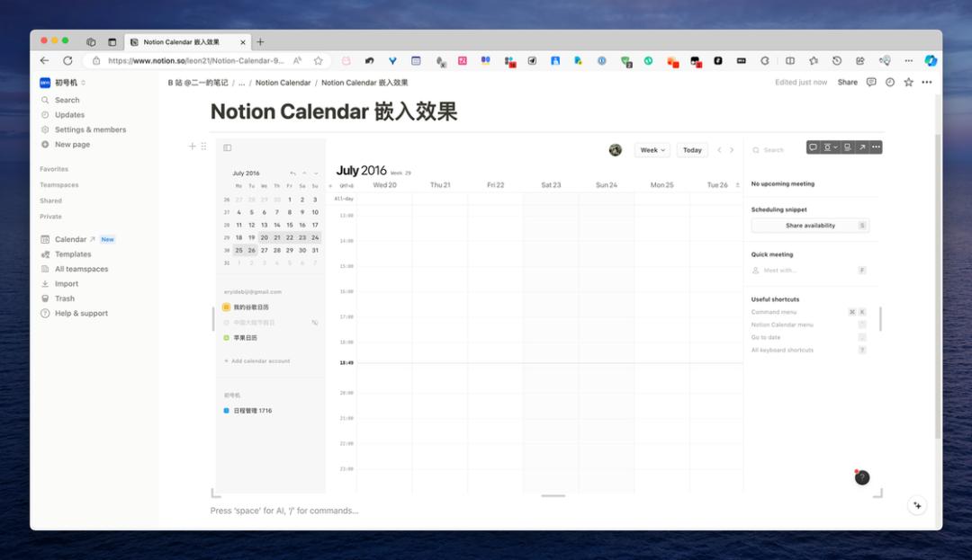Add this Notion page to favorites
The image size is (972, 560).
(x=908, y=83)
